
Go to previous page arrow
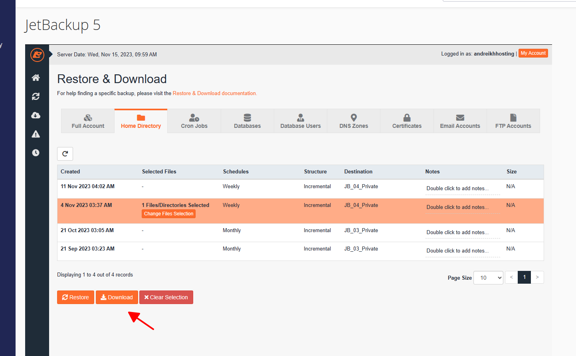pyautogui.click(x=511, y=277)
